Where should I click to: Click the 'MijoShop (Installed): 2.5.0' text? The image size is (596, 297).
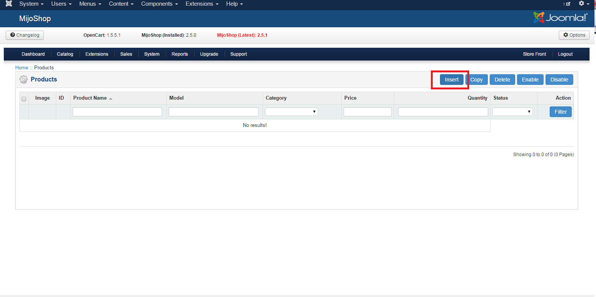tap(169, 35)
